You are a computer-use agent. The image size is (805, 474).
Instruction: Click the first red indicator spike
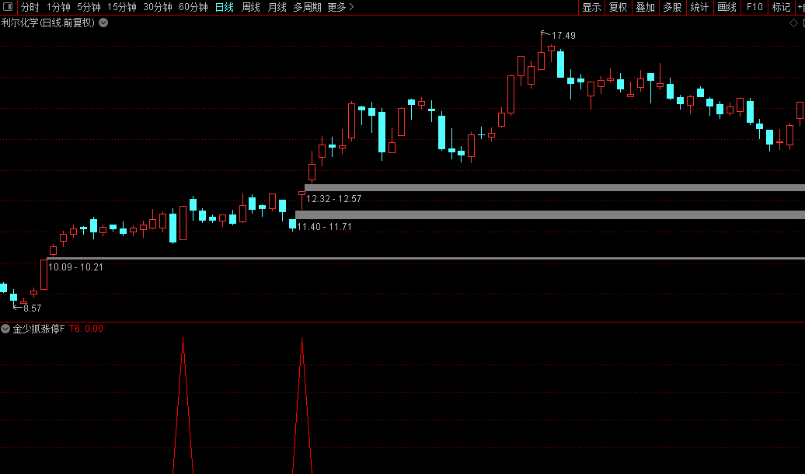[x=183, y=406]
